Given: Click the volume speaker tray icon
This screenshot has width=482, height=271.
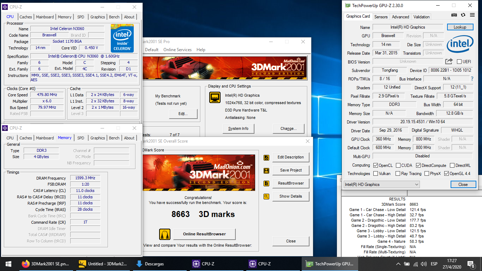Looking at the screenshot, I should 424,264.
